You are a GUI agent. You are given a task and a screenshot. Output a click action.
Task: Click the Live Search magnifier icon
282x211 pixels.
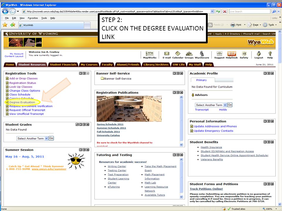(x=274, y=11)
